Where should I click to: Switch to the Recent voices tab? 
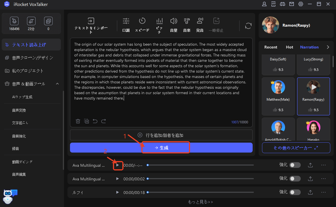coord(271,47)
